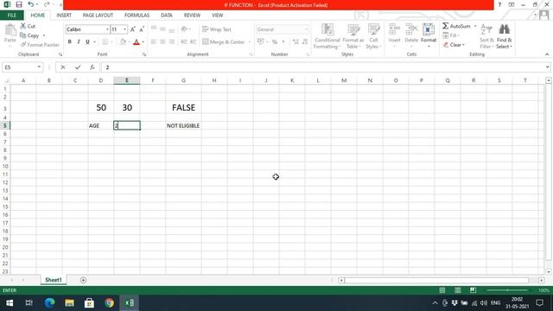This screenshot has height=311, width=553.
Task: Click the horizontal scrollbar track
Action: pos(436,280)
